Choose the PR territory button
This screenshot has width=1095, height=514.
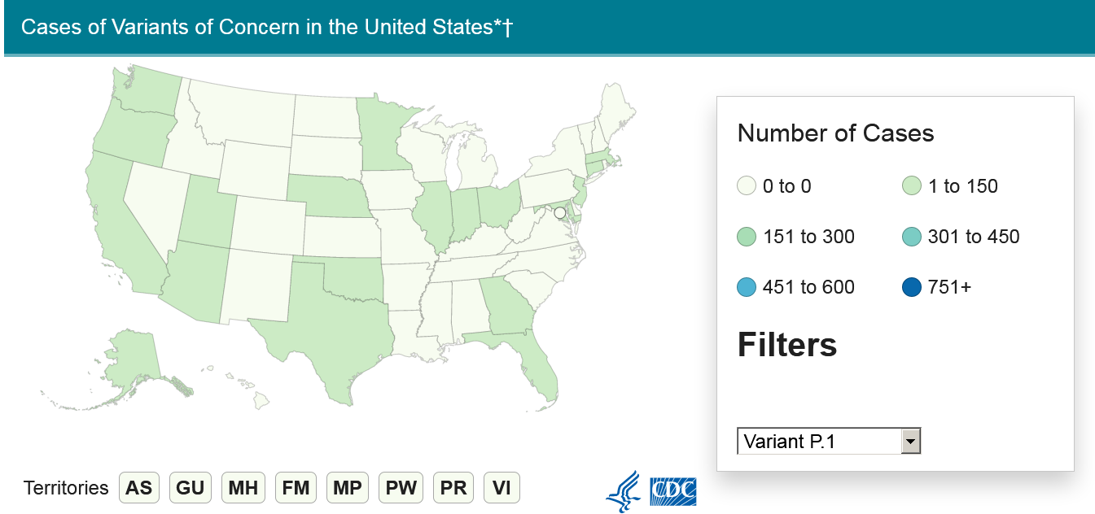click(x=453, y=488)
